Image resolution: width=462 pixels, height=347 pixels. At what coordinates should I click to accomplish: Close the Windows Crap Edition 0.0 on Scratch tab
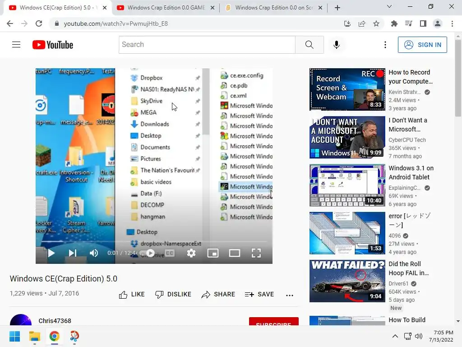pos(321,8)
